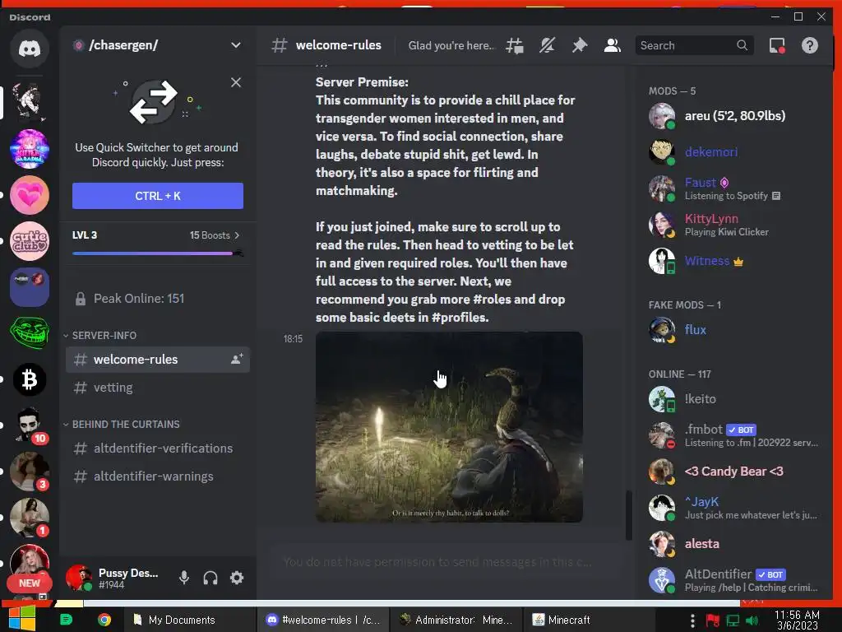This screenshot has height=632, width=842.
Task: Toggle the member list icon
Action: [612, 46]
